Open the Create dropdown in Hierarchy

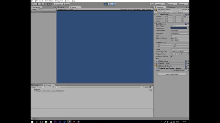pos(34,9)
